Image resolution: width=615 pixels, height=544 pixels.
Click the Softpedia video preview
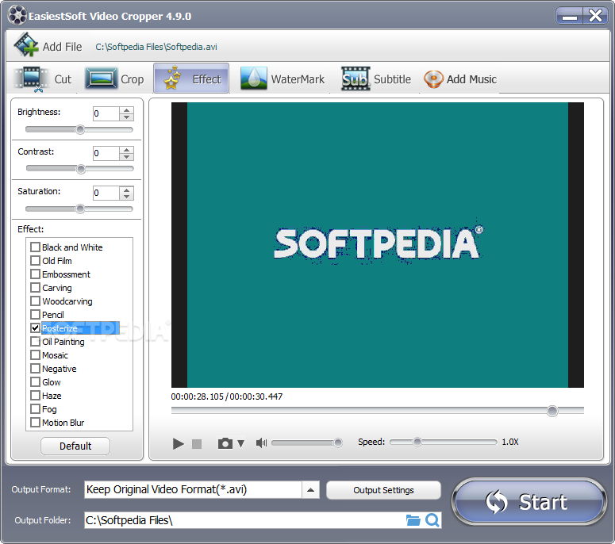[x=377, y=245]
